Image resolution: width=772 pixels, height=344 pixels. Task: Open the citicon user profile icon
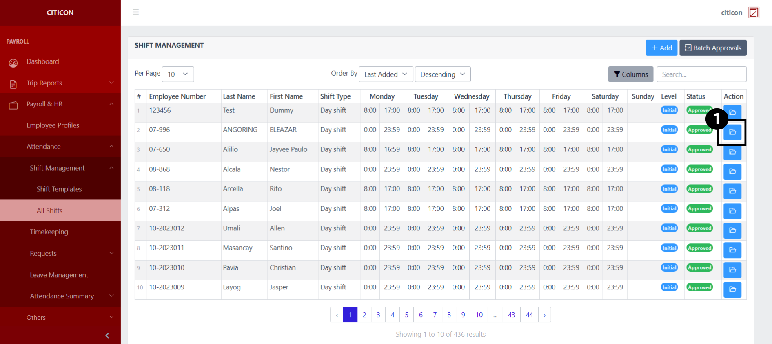753,12
